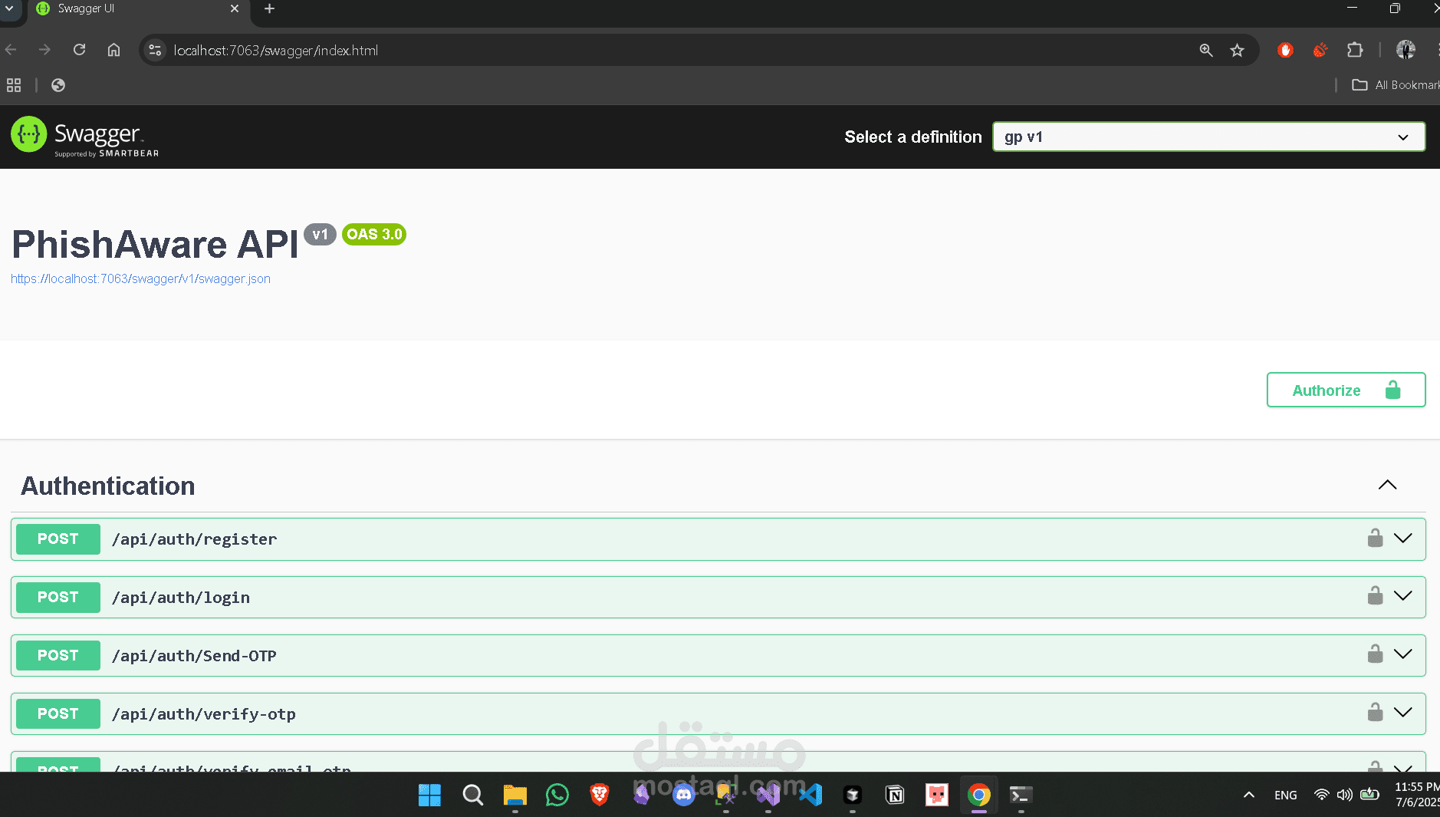Click the Authentication section heading

(108, 486)
